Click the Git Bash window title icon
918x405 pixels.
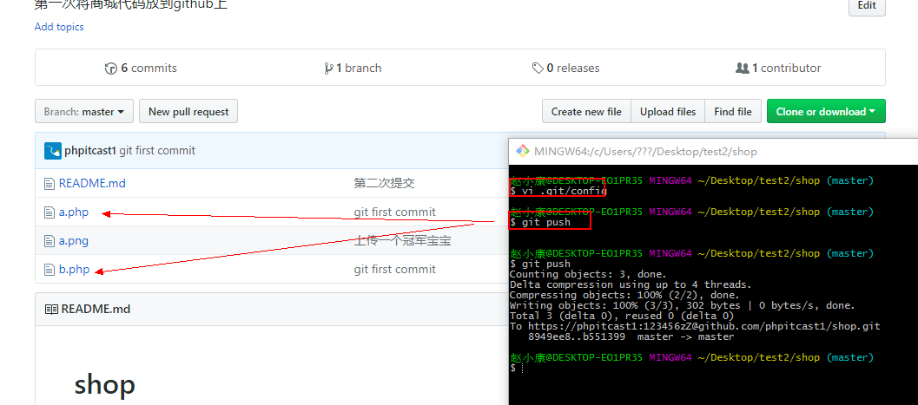(523, 151)
